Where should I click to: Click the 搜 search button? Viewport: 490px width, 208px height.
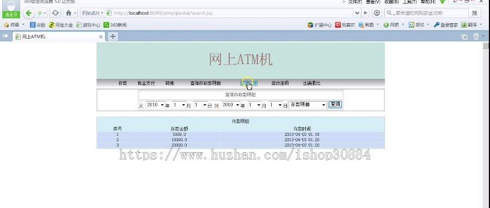pyautogui.click(x=474, y=13)
